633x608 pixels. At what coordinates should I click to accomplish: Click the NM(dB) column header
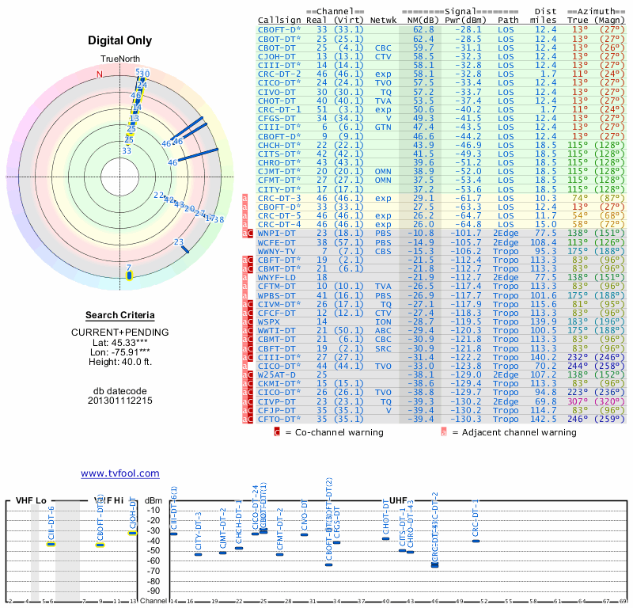pos(423,21)
